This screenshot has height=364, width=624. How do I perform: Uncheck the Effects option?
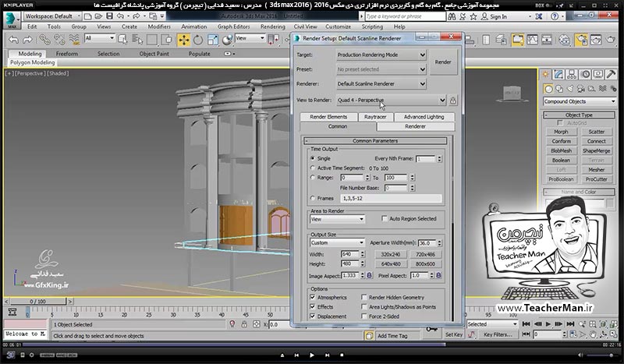point(313,307)
